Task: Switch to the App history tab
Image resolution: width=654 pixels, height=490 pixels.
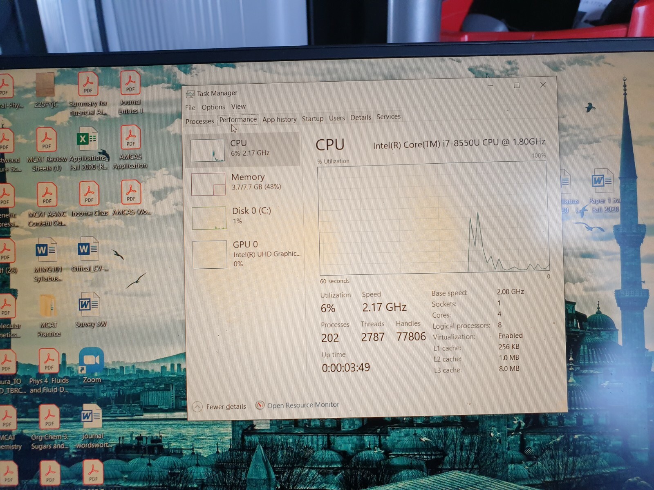Action: [x=279, y=119]
